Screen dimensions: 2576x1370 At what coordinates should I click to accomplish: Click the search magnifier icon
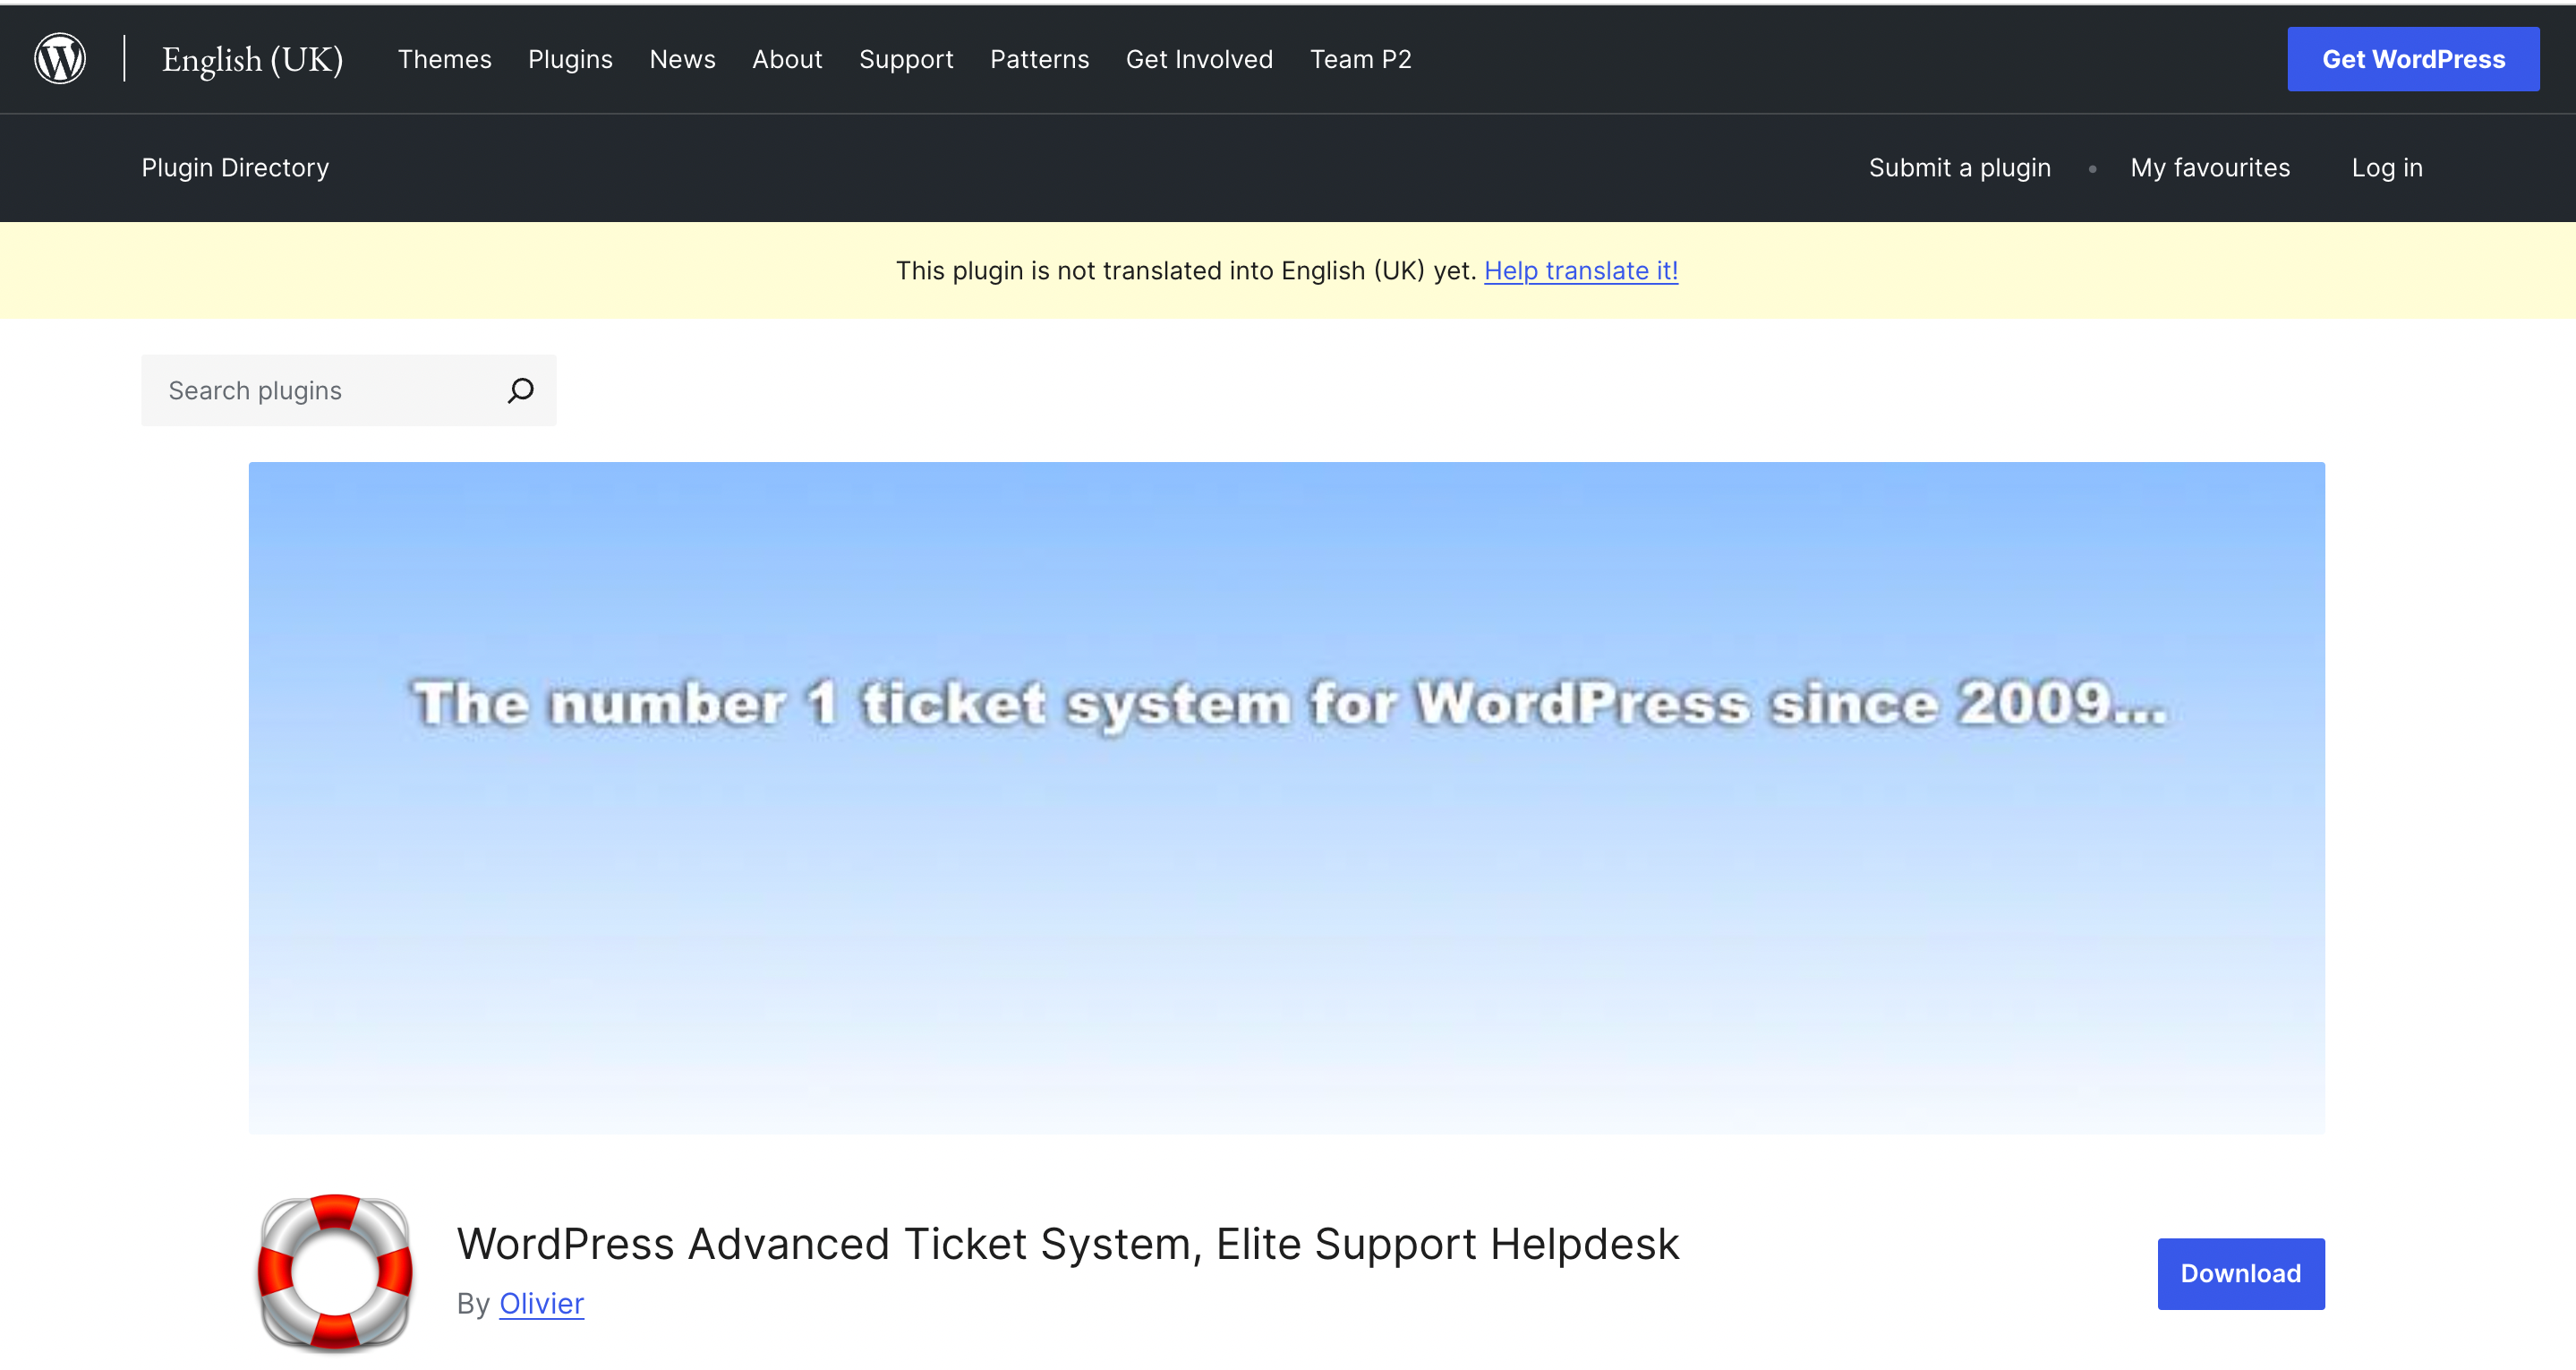[520, 390]
